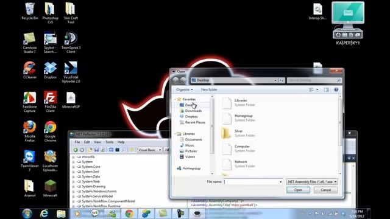The width and height of the screenshot is (390, 219).
Task: Click the Search magnifier icon in Reflector toolbar
Action: (x=124, y=150)
